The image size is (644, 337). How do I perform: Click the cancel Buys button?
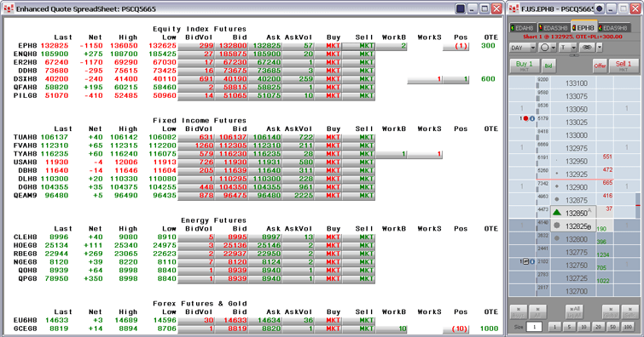point(519,312)
